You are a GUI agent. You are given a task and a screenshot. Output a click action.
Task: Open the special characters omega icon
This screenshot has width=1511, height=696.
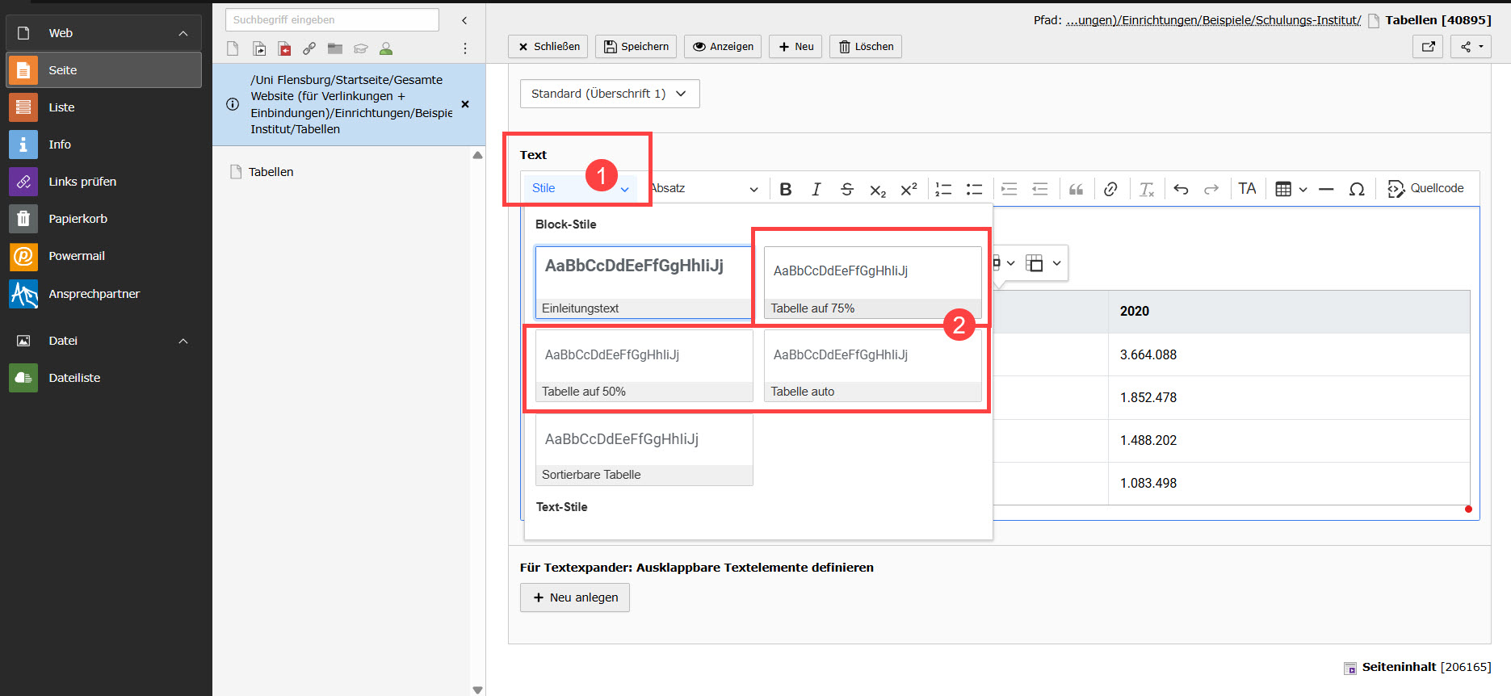click(x=1357, y=189)
